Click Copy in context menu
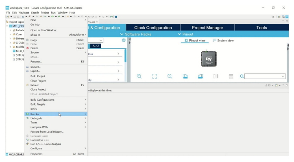The width and height of the screenshot is (294, 162). click(x=56, y=40)
